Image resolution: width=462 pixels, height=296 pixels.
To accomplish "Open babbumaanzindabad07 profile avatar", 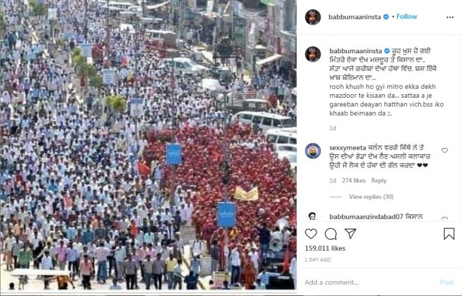I will pos(313,216).
